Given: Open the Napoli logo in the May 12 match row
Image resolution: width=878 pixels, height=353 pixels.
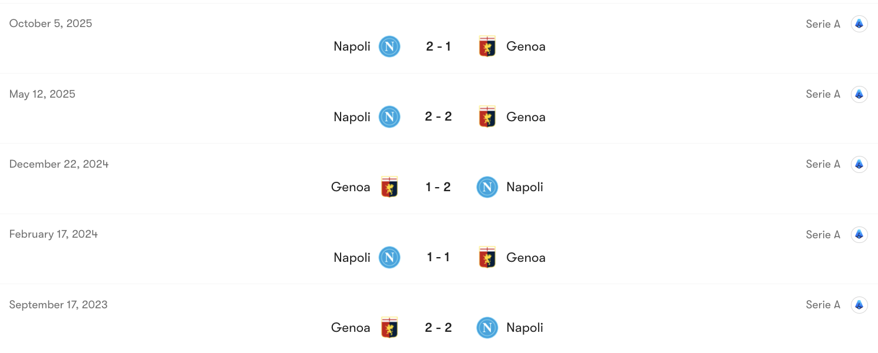Looking at the screenshot, I should point(389,116).
